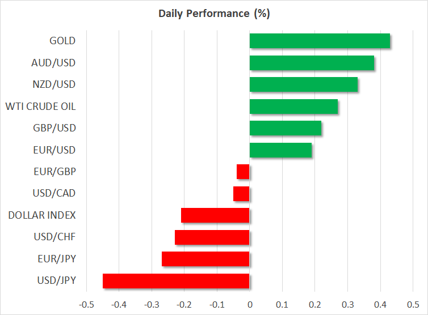This screenshot has height=315, width=428.
Task: Click the -0.5 axis tick label
Action: (86, 305)
